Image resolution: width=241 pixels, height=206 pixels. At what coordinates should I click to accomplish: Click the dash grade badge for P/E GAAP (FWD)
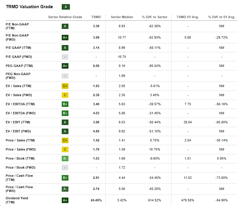[x=65, y=57]
